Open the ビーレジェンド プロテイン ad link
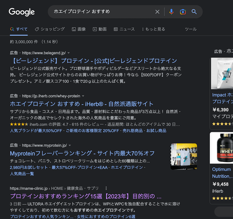Viewport: 233px width, 219px height. (x=93, y=61)
